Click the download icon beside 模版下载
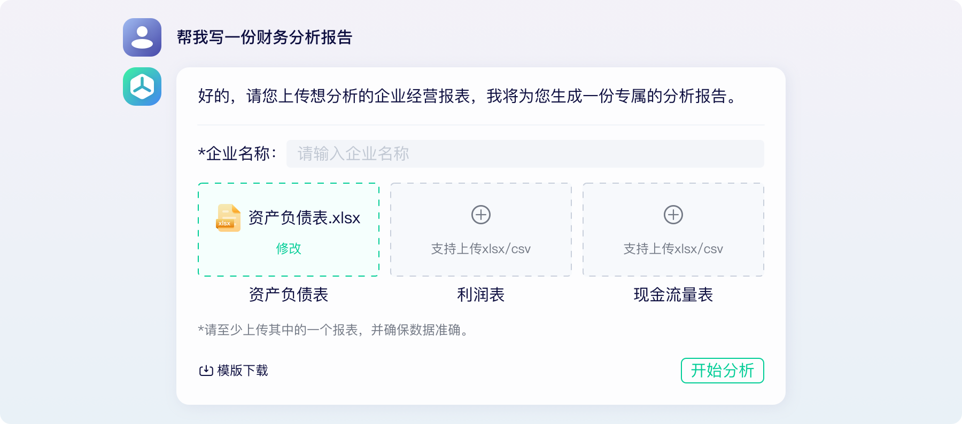The image size is (962, 424). point(205,370)
